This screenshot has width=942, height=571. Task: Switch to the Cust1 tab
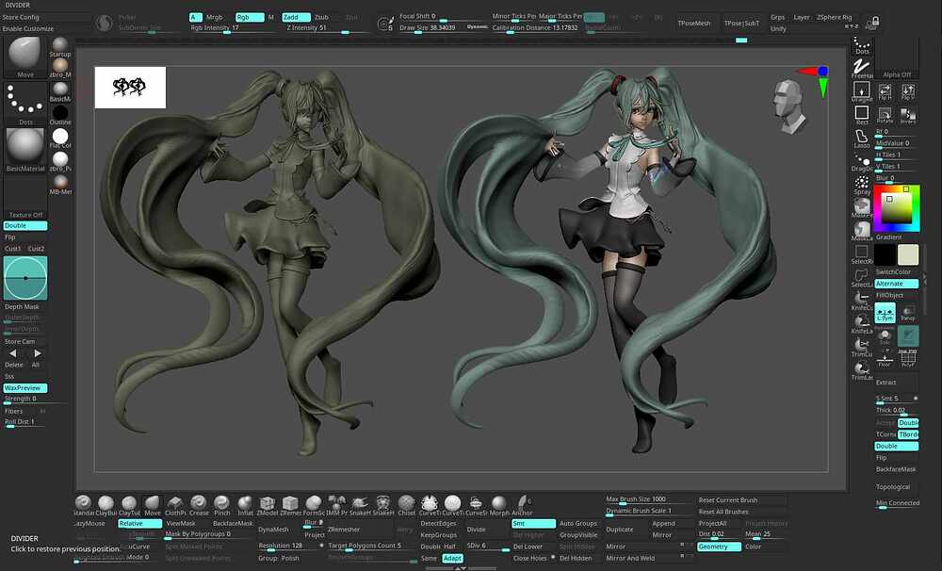tap(12, 248)
